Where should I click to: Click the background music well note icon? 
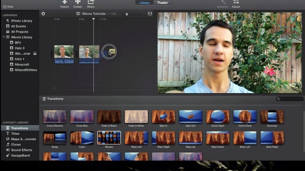pyautogui.click(x=54, y=88)
